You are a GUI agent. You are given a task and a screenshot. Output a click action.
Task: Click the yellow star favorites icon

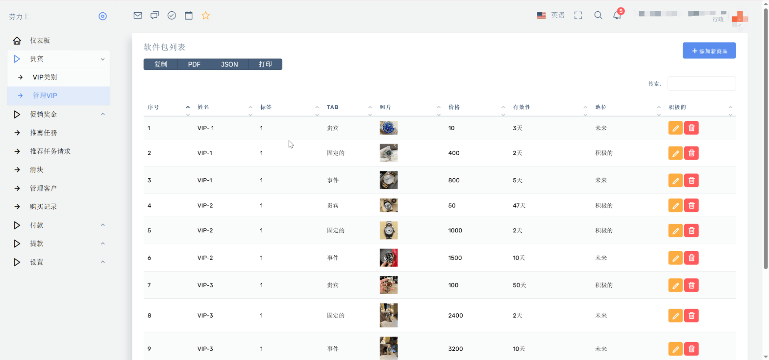pos(205,15)
